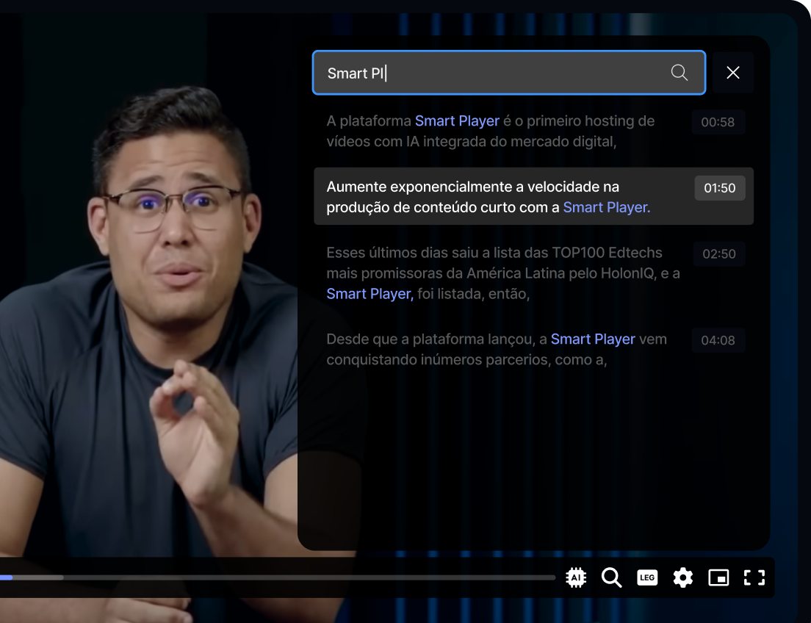Enter fullscreen mode
The image size is (811, 623).
[x=754, y=577]
